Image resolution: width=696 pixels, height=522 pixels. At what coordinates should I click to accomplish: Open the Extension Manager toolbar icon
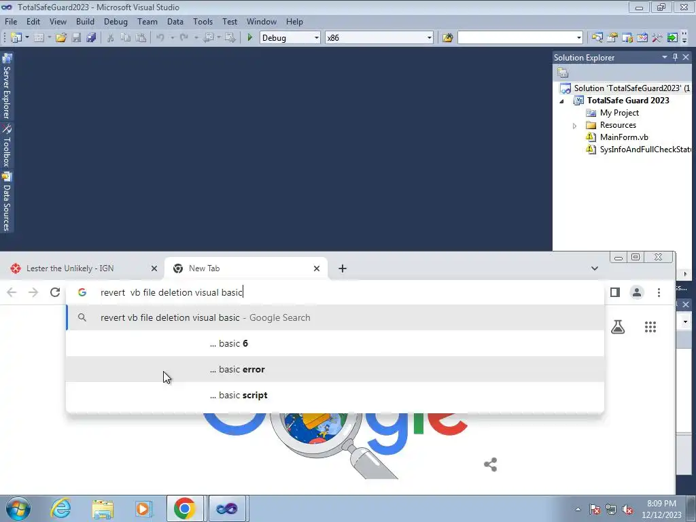[x=642, y=38]
